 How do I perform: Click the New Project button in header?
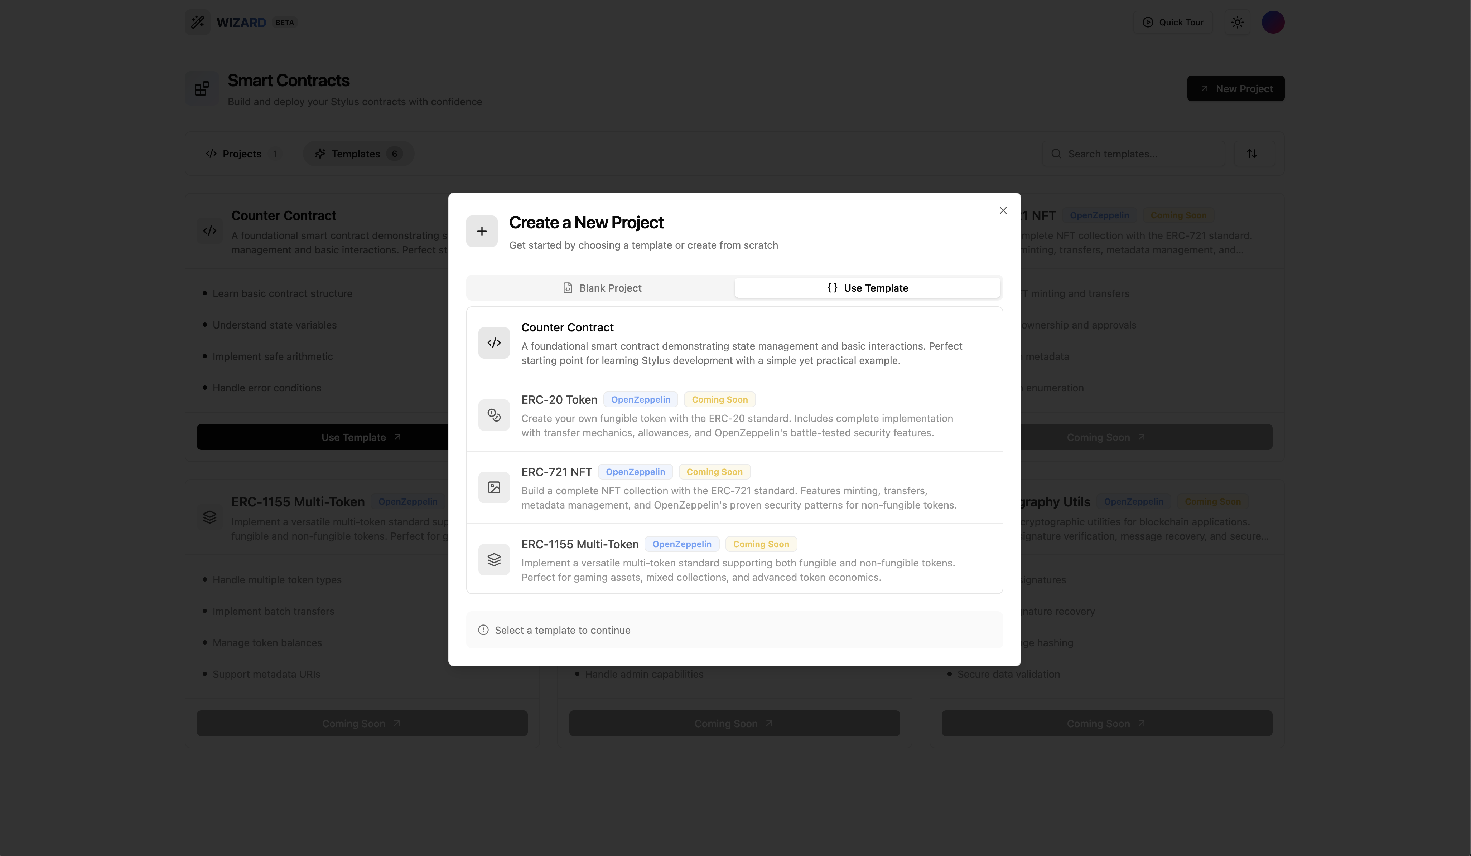[x=1235, y=89]
